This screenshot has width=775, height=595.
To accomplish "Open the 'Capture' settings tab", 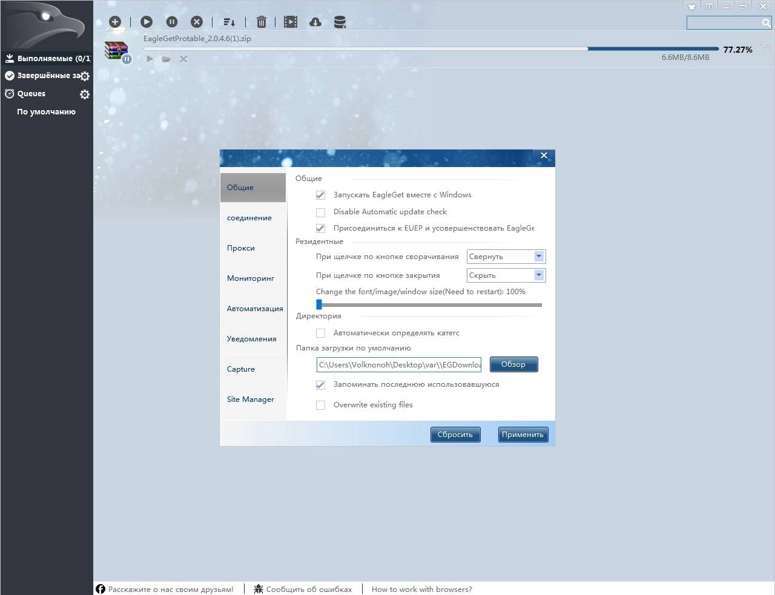I will 252,369.
